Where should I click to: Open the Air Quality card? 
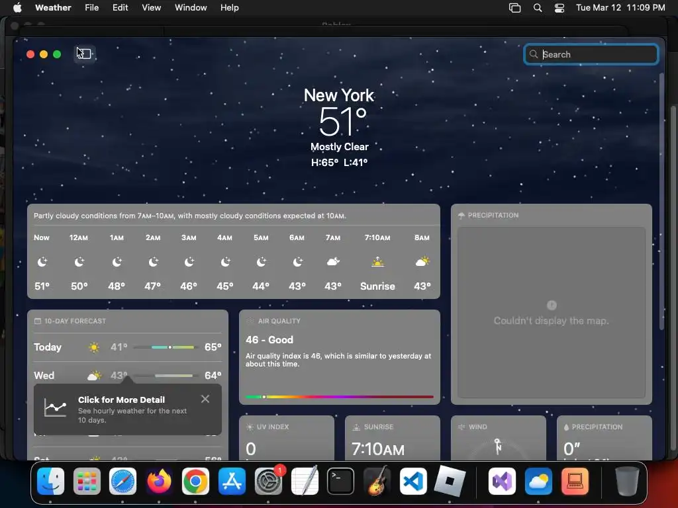click(340, 357)
